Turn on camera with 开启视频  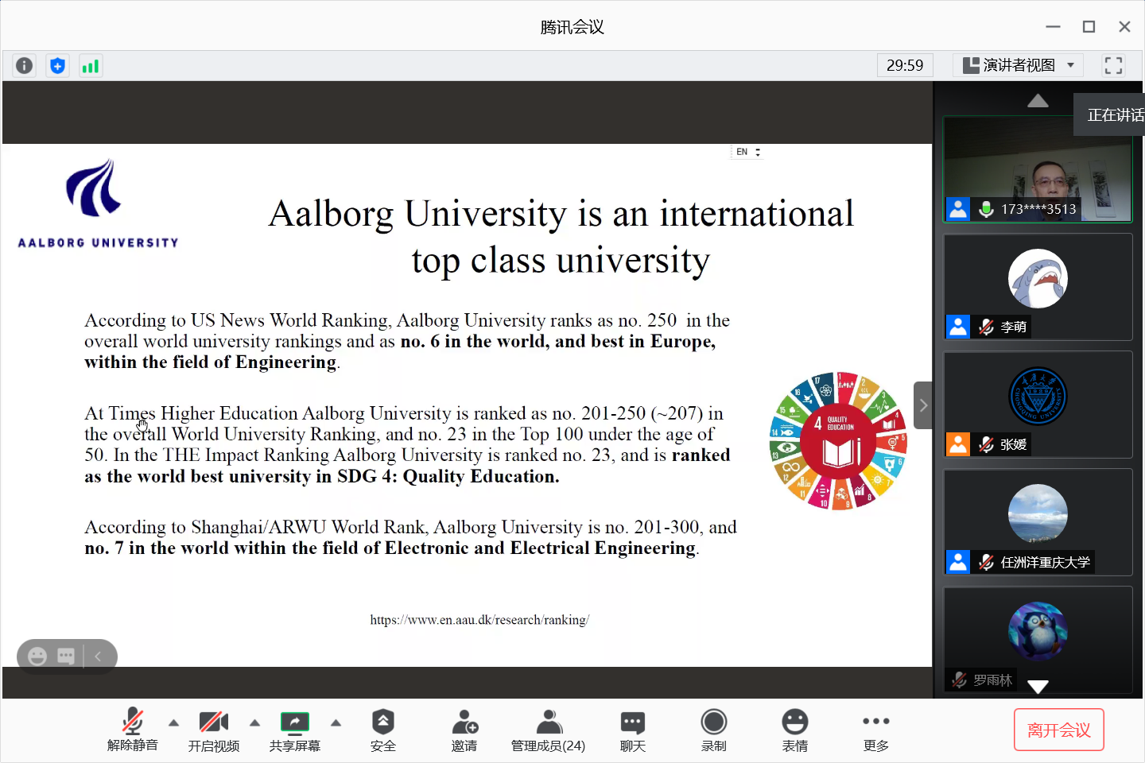click(213, 730)
